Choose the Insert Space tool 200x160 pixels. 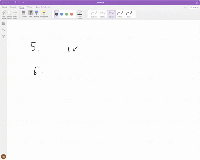click(x=15, y=15)
